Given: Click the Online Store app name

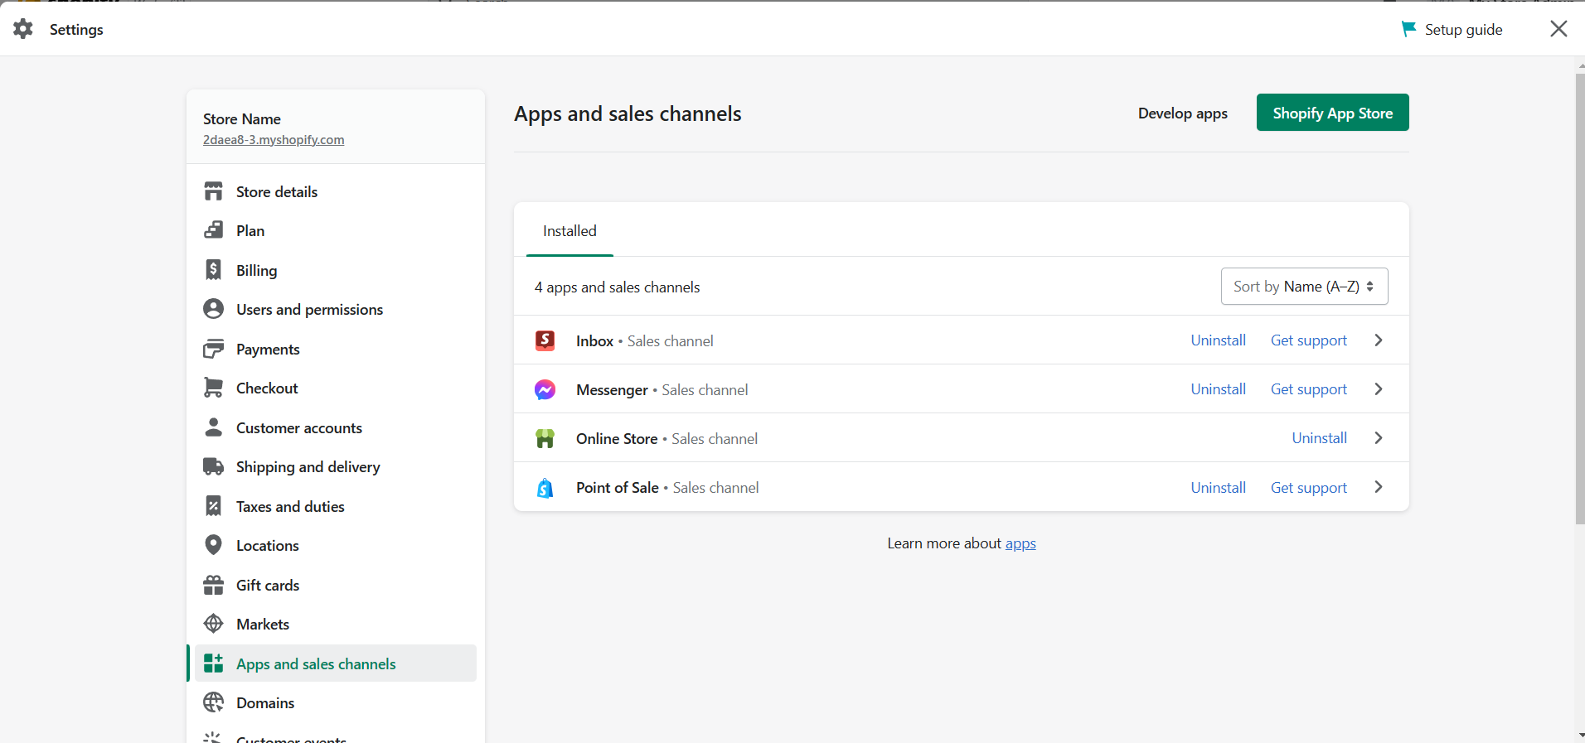Looking at the screenshot, I should 617,438.
